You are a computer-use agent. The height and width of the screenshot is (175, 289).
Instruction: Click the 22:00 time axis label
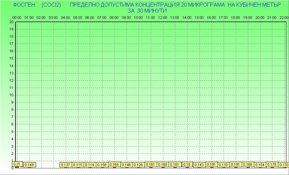284,18
